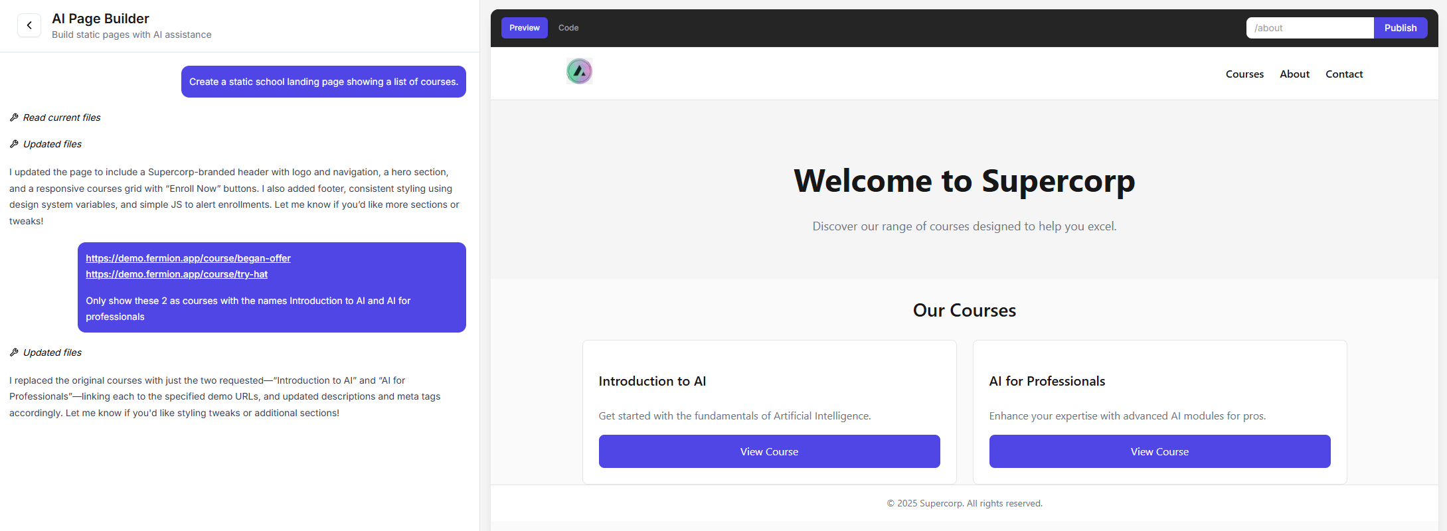This screenshot has width=1447, height=531.
Task: Click wrench icon beside Read current files
Action: tap(14, 117)
